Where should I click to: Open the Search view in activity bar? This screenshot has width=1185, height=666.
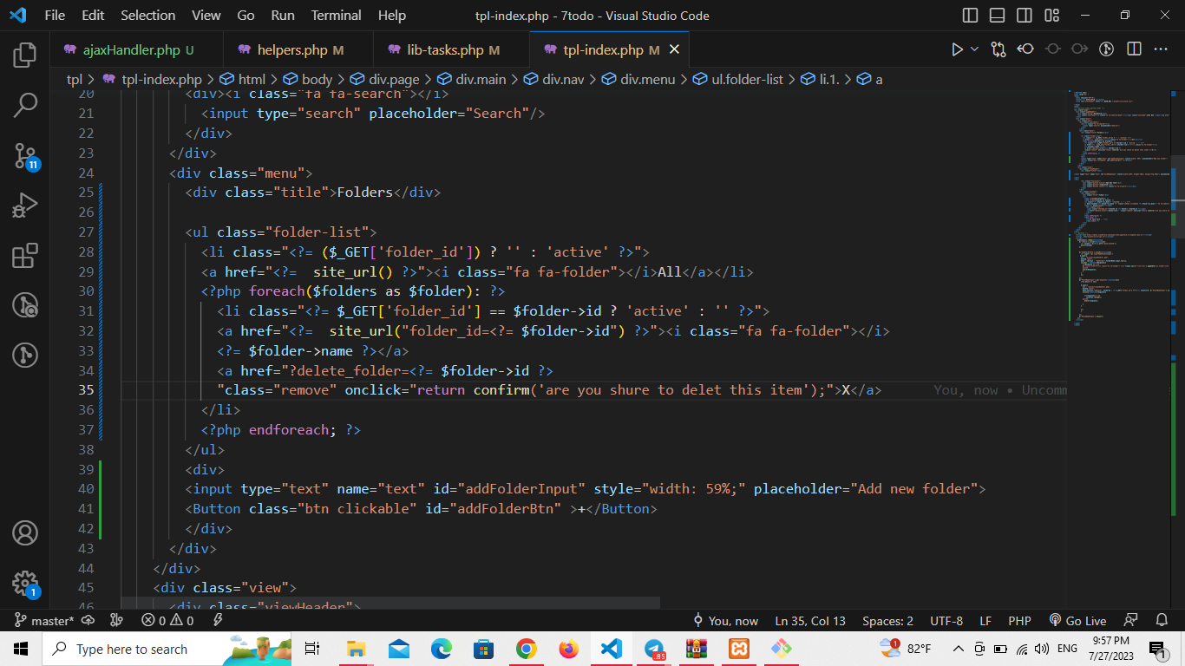(x=25, y=105)
